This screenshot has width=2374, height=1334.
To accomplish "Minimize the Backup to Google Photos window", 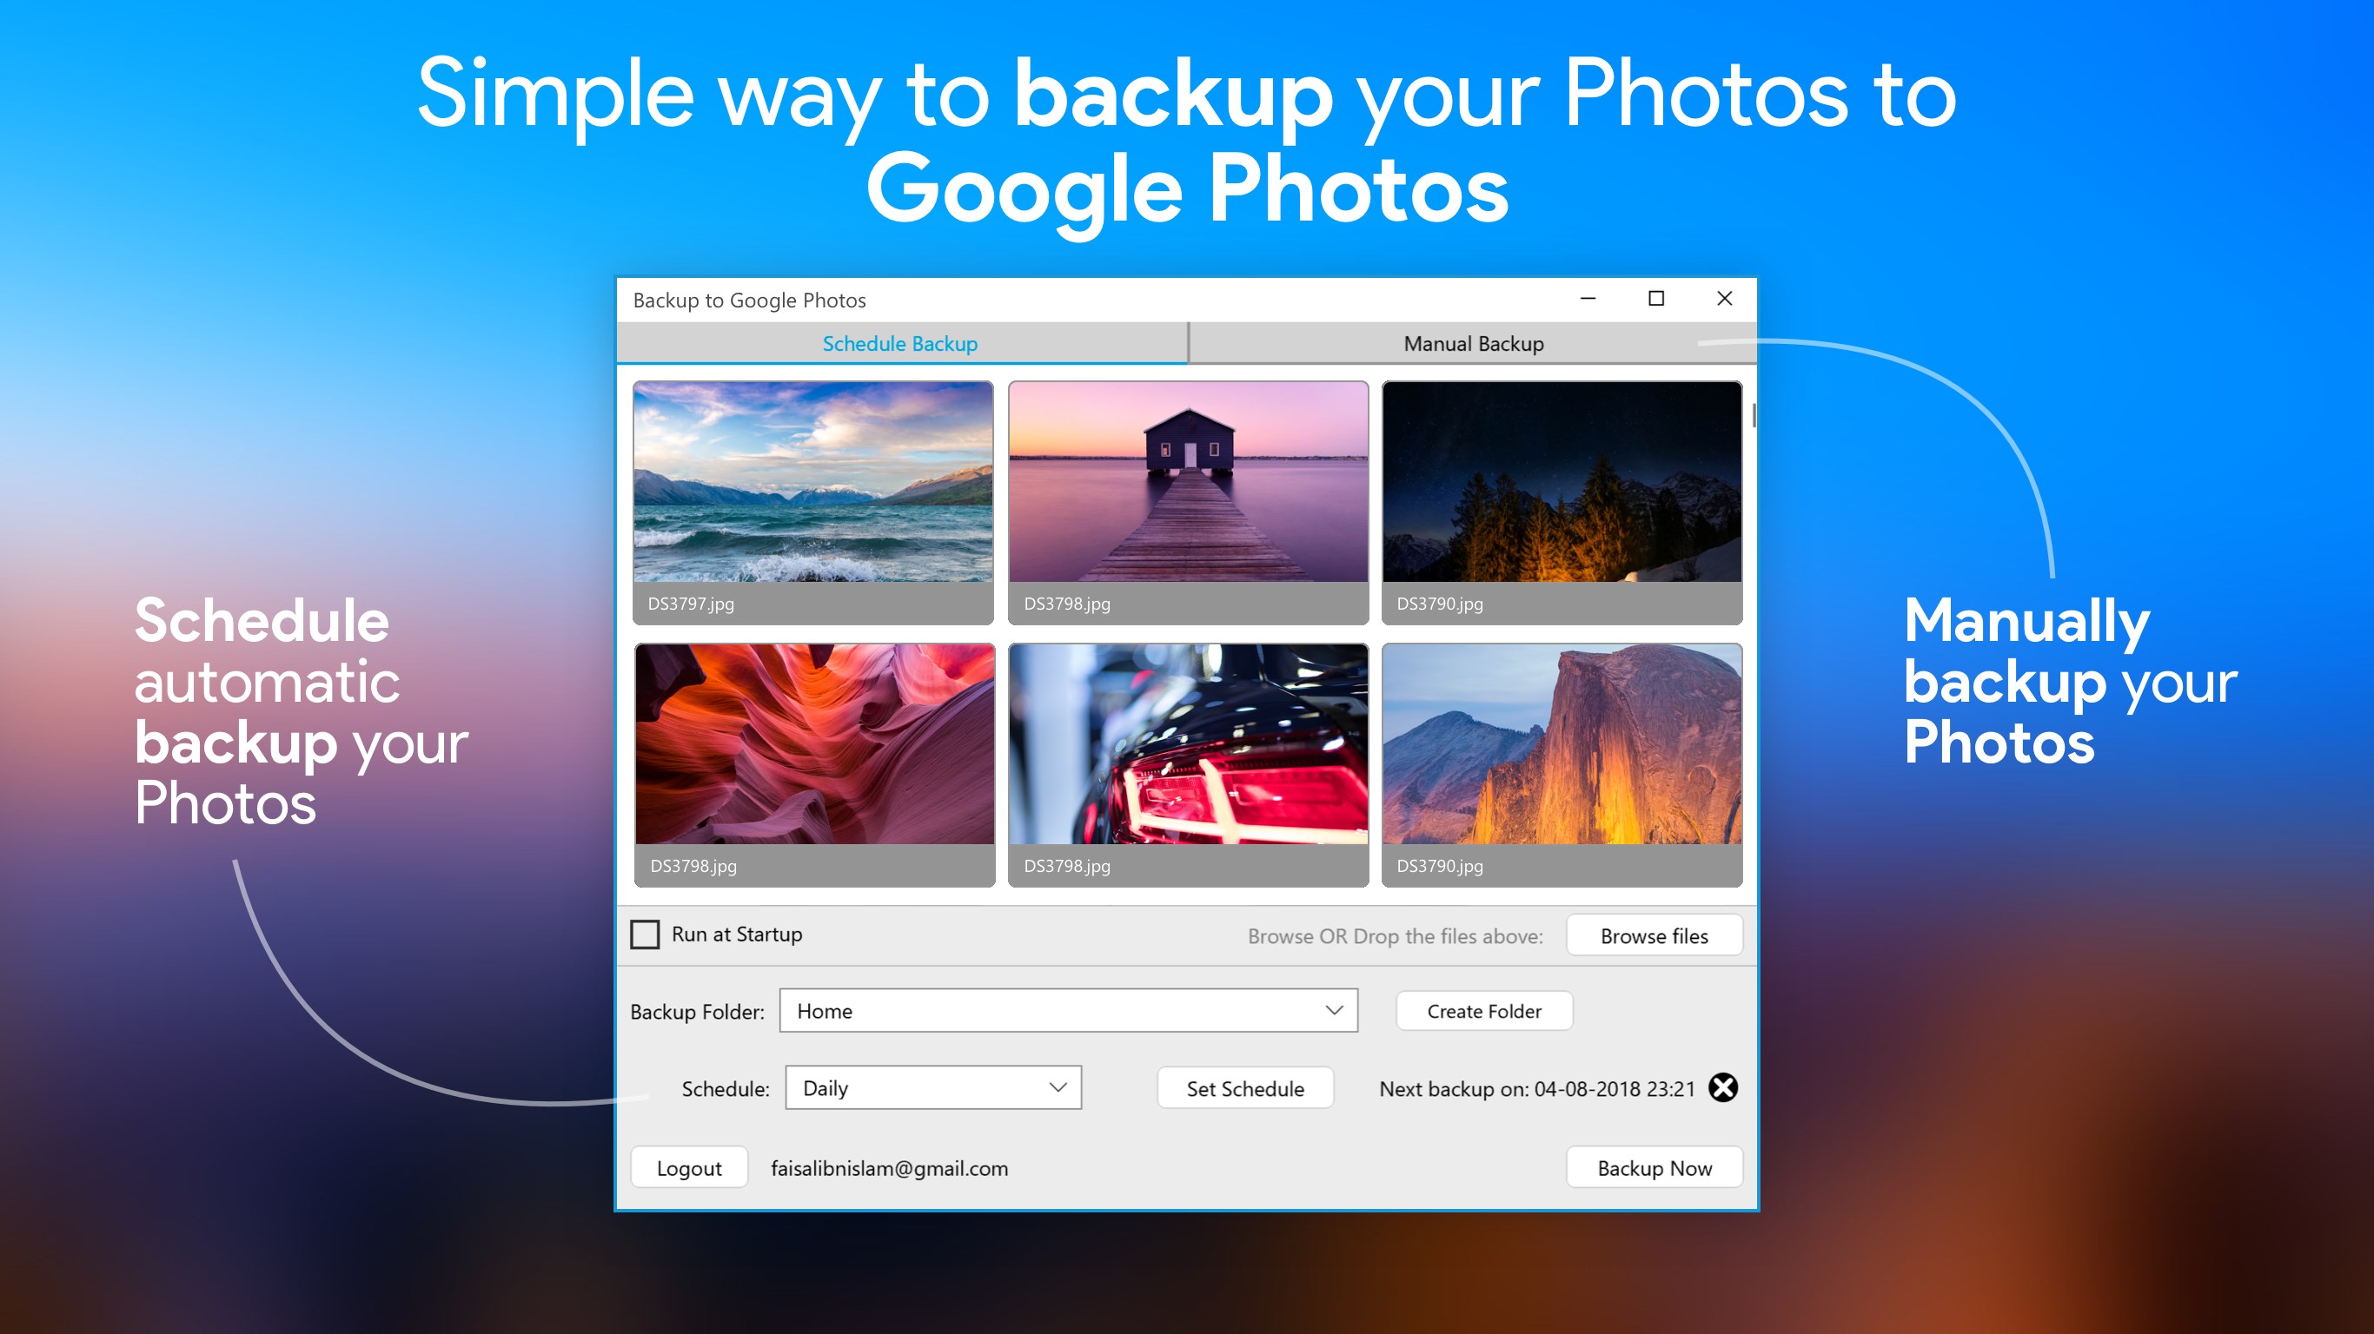I will click(x=1588, y=299).
